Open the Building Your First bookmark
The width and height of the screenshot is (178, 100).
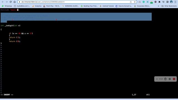[89, 6]
